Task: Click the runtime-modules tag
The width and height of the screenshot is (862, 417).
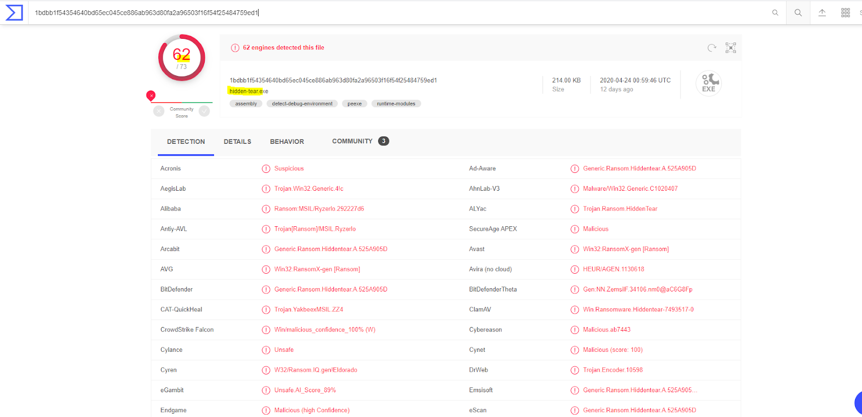Action: pos(396,103)
